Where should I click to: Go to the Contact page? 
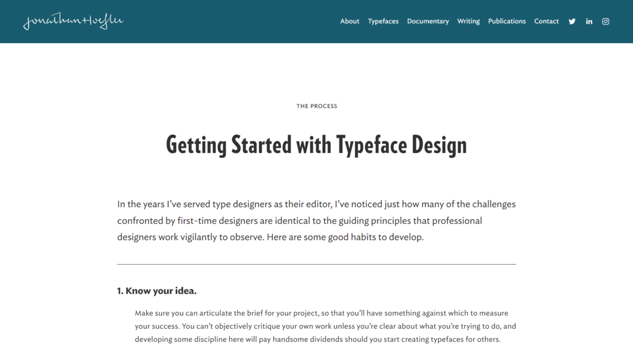click(547, 21)
